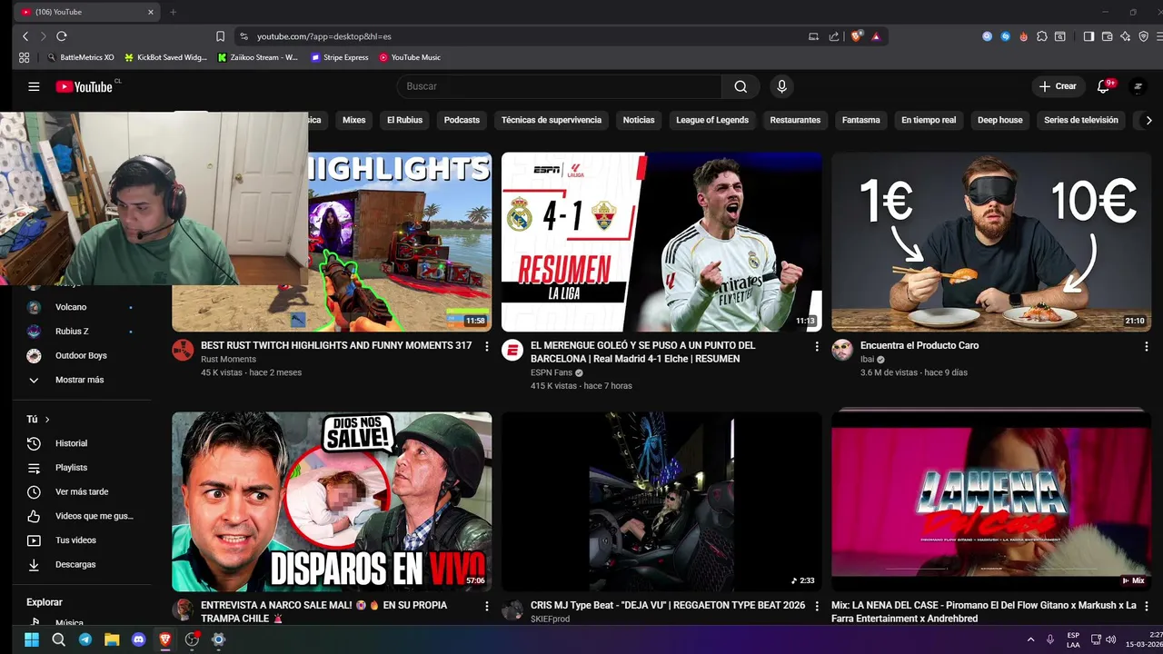Open the Windows Start menu
Screen dimensions: 1163x654
click(x=31, y=639)
